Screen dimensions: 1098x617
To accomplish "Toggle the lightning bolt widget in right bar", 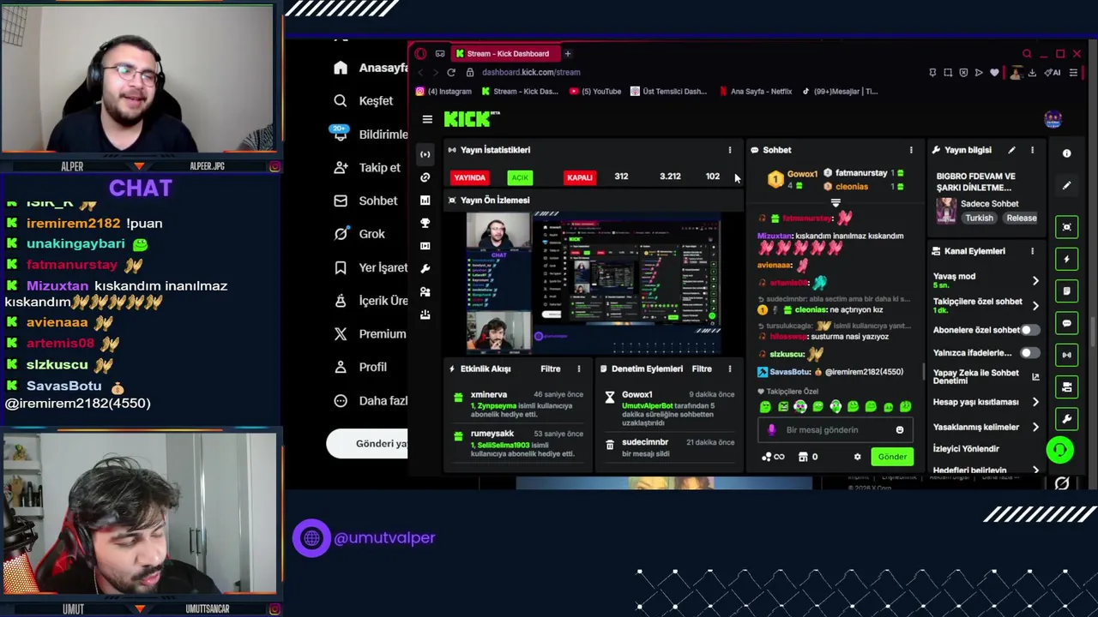I will coord(1066,259).
